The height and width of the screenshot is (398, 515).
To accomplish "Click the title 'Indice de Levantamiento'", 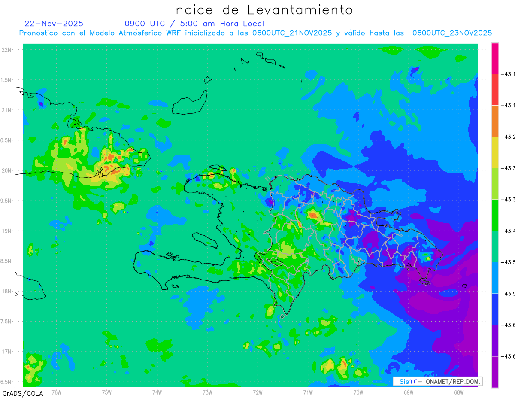I will (262, 9).
